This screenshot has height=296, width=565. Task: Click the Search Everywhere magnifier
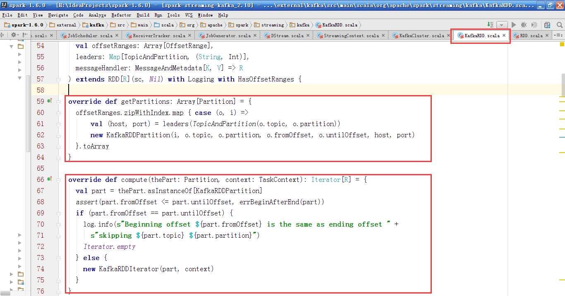pyautogui.click(x=560, y=25)
